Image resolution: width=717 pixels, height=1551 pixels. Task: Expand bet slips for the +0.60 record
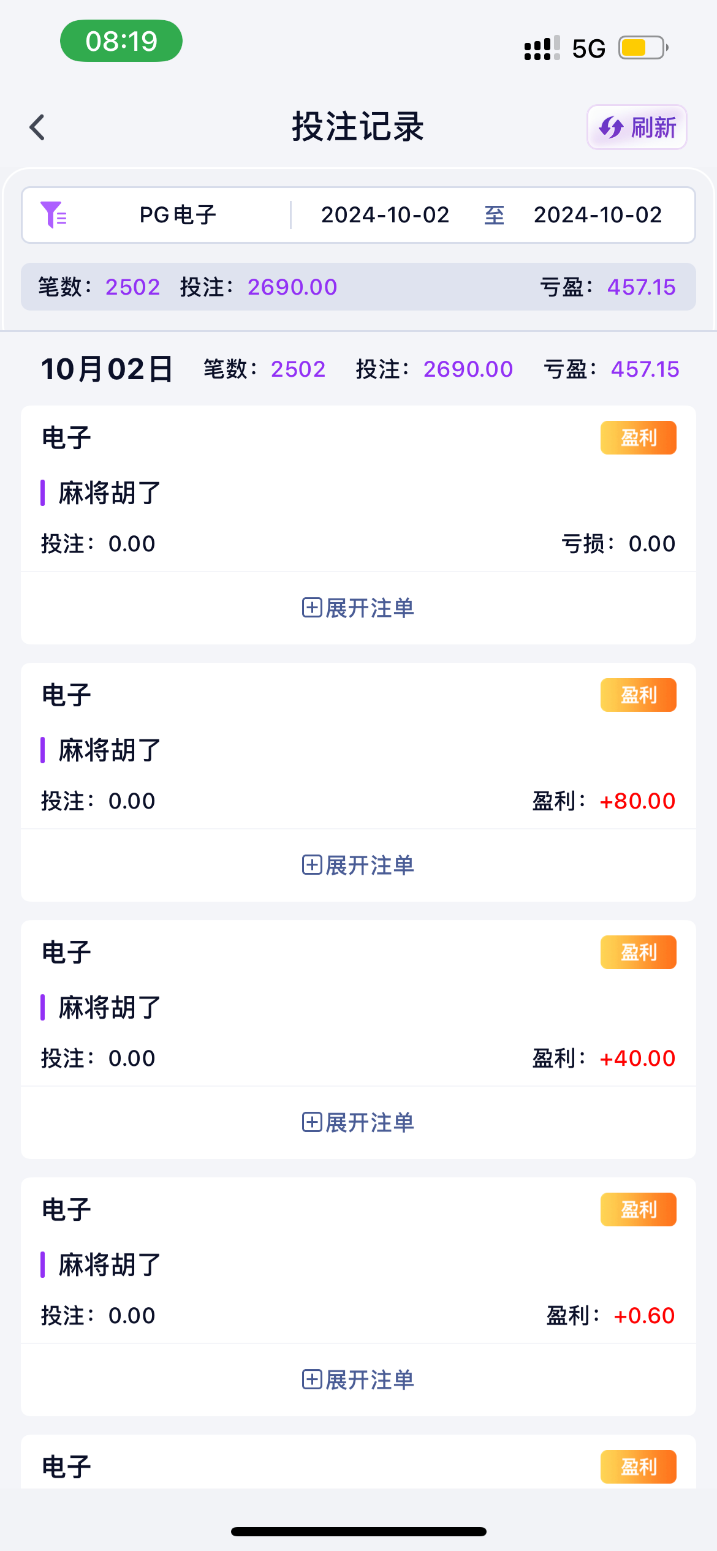point(358,1380)
